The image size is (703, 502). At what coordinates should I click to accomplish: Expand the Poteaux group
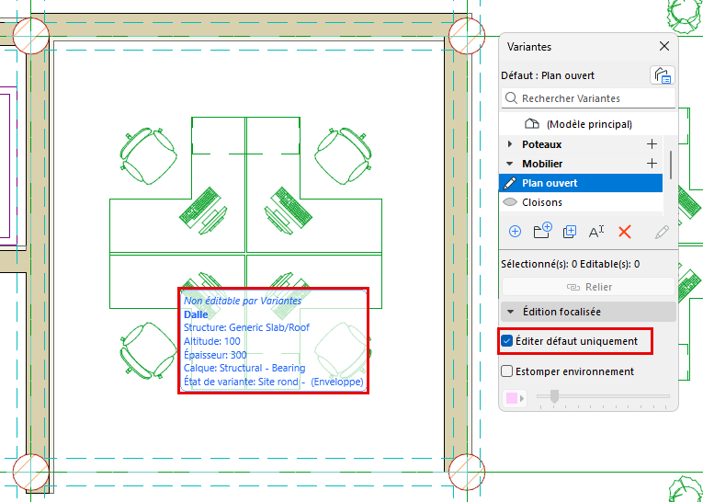point(510,144)
